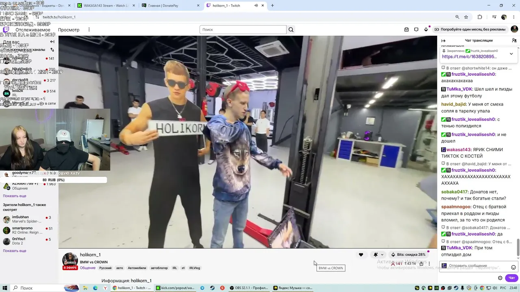Open stream options three-dot menu
The image size is (520, 292).
(x=429, y=264)
